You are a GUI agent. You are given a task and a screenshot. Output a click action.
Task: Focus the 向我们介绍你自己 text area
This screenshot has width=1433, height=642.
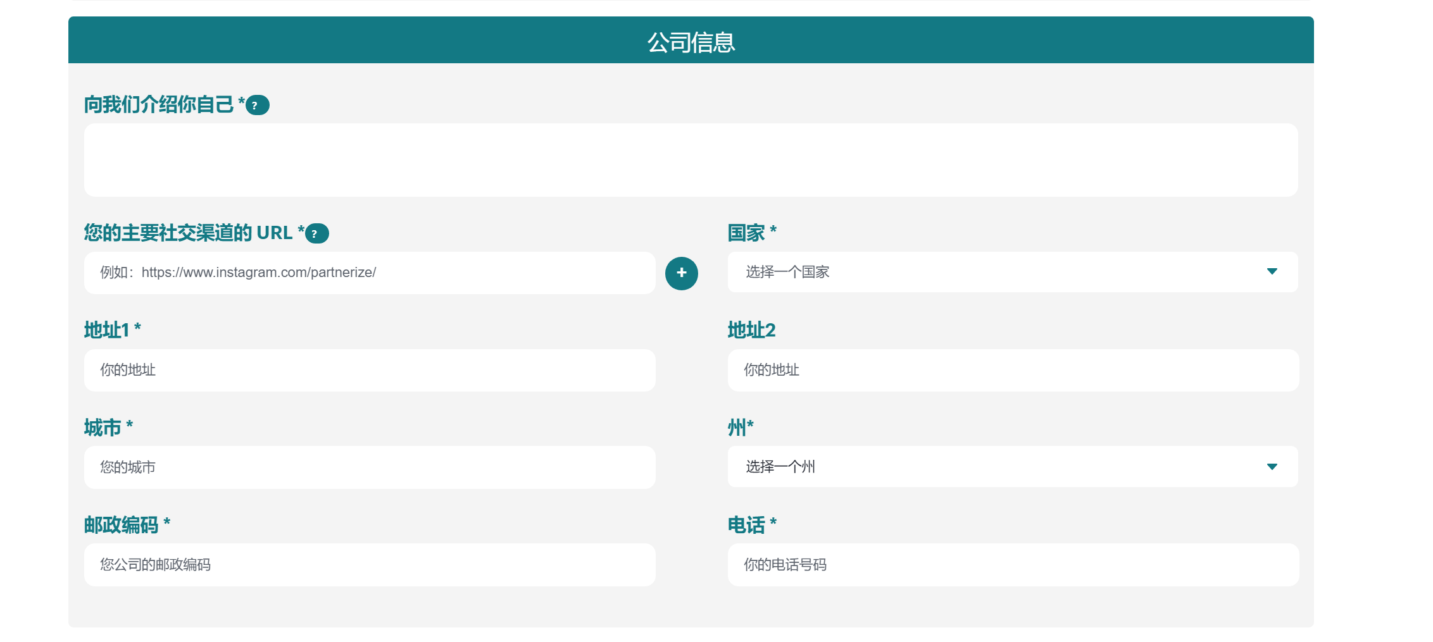(x=691, y=160)
